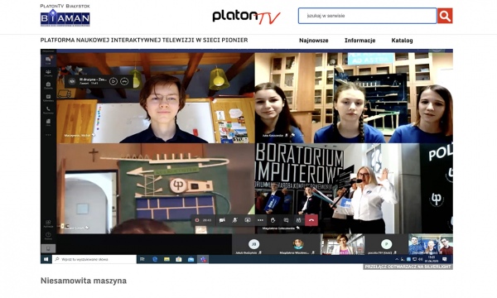Viewport: 497px width, 298px height.
Task: Click the Biaman logo link
Action: point(65,16)
